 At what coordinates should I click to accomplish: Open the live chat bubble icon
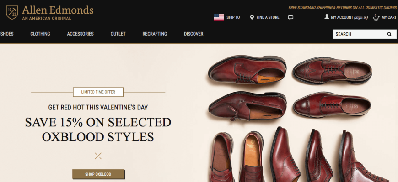[290, 17]
